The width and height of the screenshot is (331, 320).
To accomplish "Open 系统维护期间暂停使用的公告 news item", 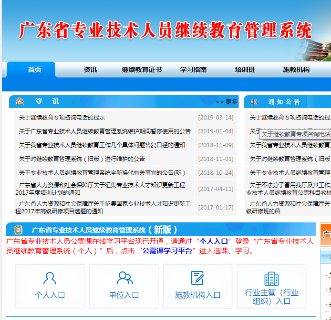I will 105,131.
